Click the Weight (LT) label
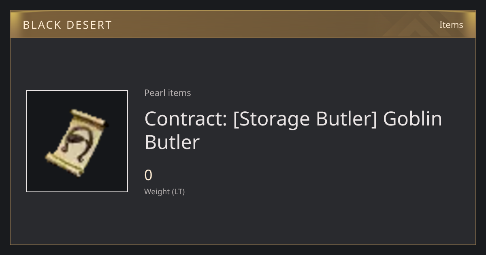 click(x=164, y=191)
